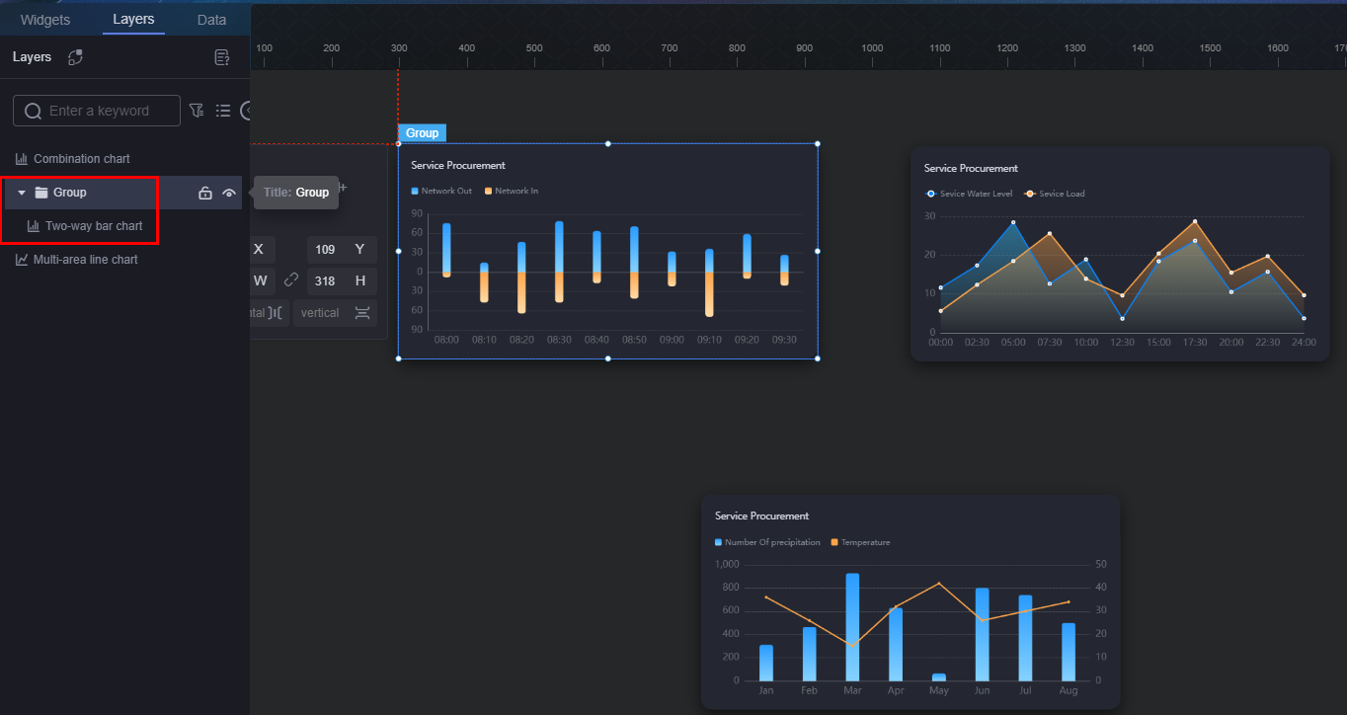Toggle Sevice Load legend entry
The width and height of the screenshot is (1347, 715).
[1055, 194]
